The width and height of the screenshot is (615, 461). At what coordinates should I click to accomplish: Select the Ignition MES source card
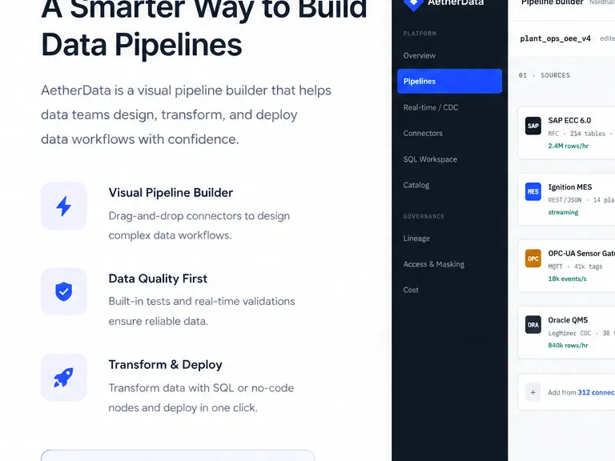tap(566, 199)
